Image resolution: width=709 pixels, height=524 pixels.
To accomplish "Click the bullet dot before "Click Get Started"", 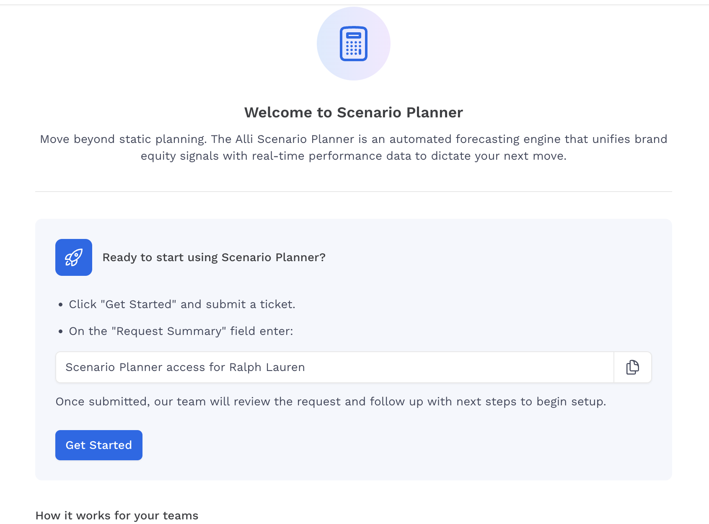I will 61,305.
